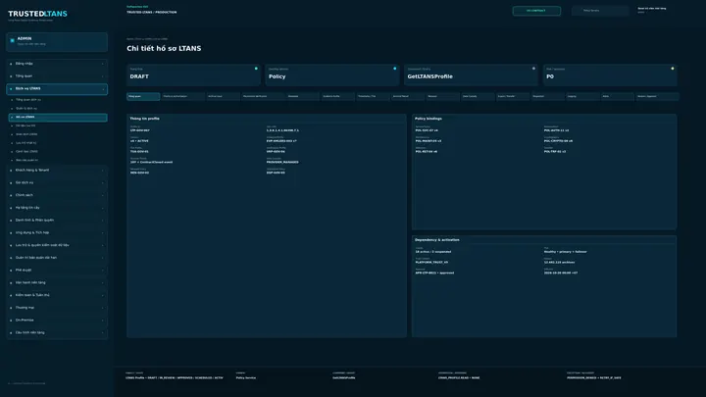Click the Policy bindings panel heading
706x397 pixels.
pos(429,119)
